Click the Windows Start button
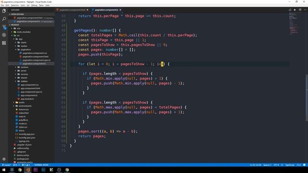This screenshot has width=308, height=173. pos(4,170)
